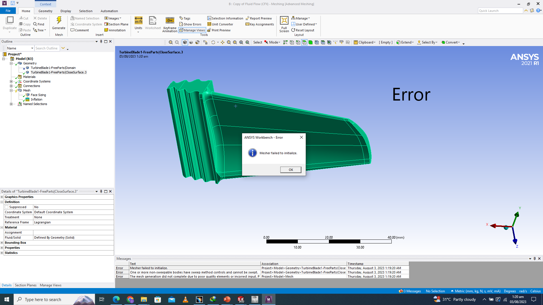Select the Edge selection filter

(x=298, y=42)
